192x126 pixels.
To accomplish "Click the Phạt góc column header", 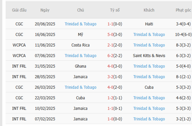I will pyautogui.click(x=183, y=10).
